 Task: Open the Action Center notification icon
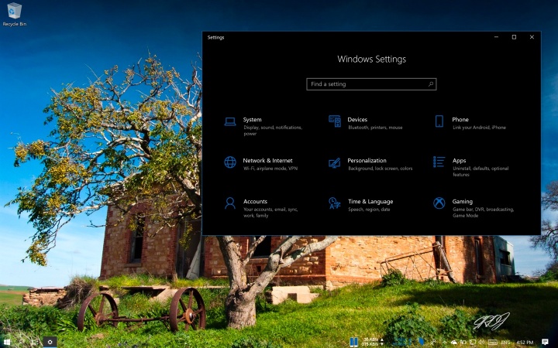point(545,342)
